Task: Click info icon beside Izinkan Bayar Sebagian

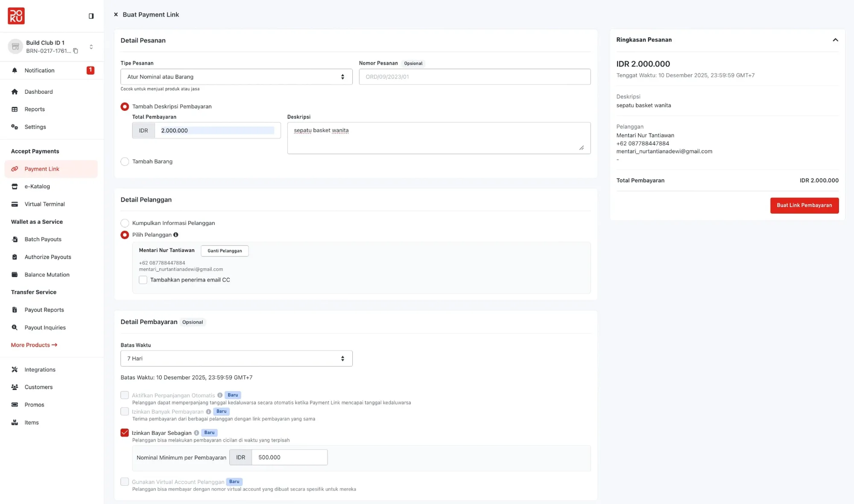Action: click(196, 433)
